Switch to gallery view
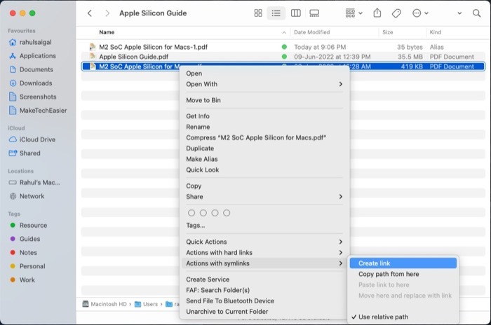 click(314, 13)
